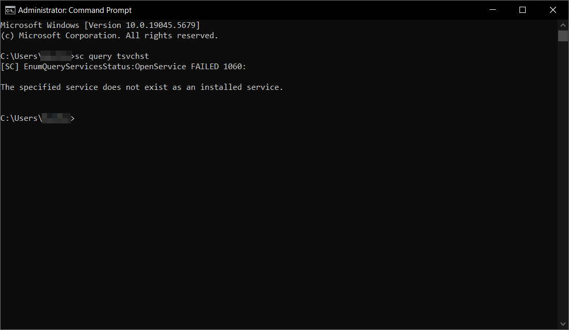Click the scrollbar down arrow
The width and height of the screenshot is (569, 330).
tap(563, 323)
